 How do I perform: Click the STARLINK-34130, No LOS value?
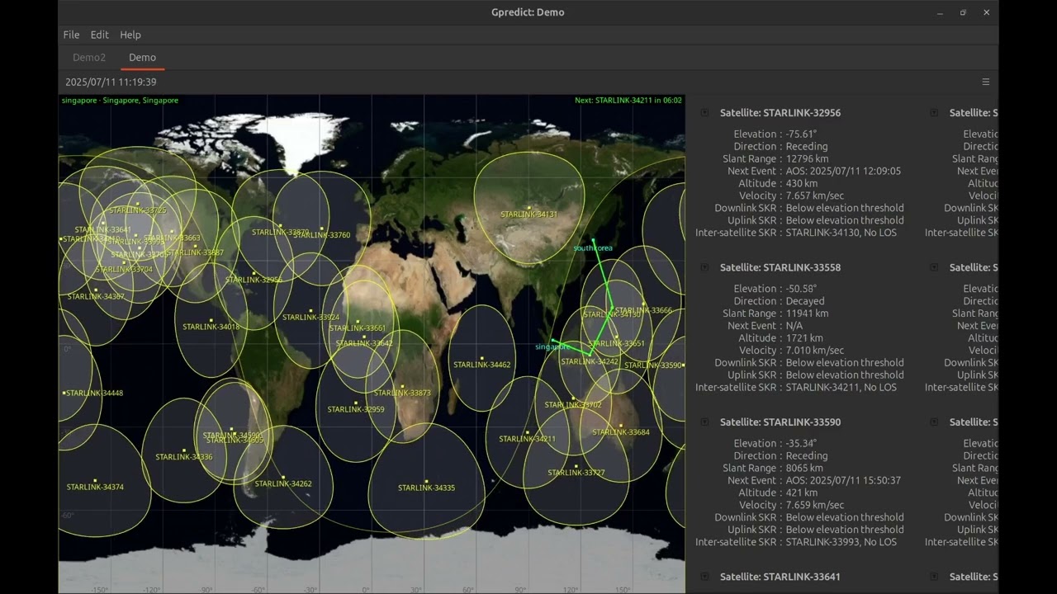tap(841, 233)
